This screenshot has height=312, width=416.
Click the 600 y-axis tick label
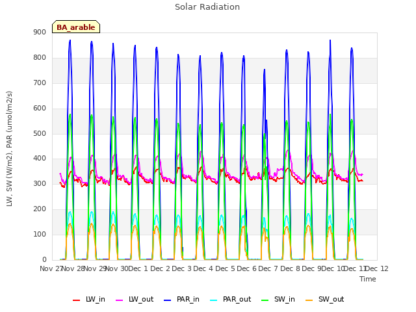pos(40,109)
